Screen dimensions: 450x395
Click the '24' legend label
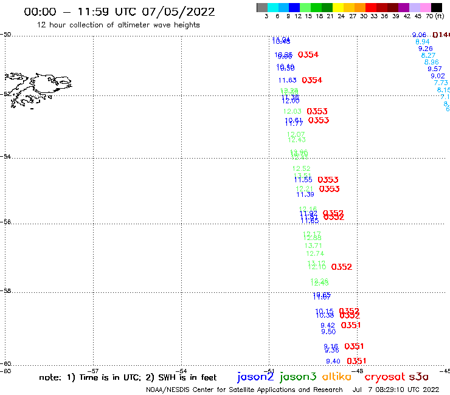tap(341, 16)
